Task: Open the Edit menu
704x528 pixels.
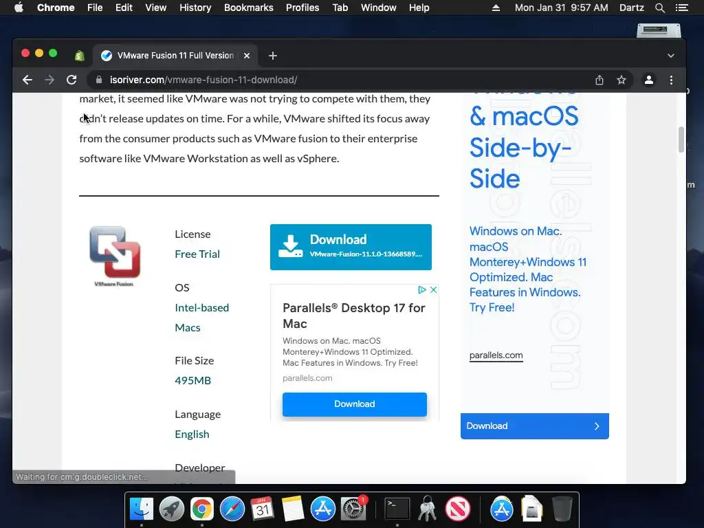Action: (x=124, y=8)
